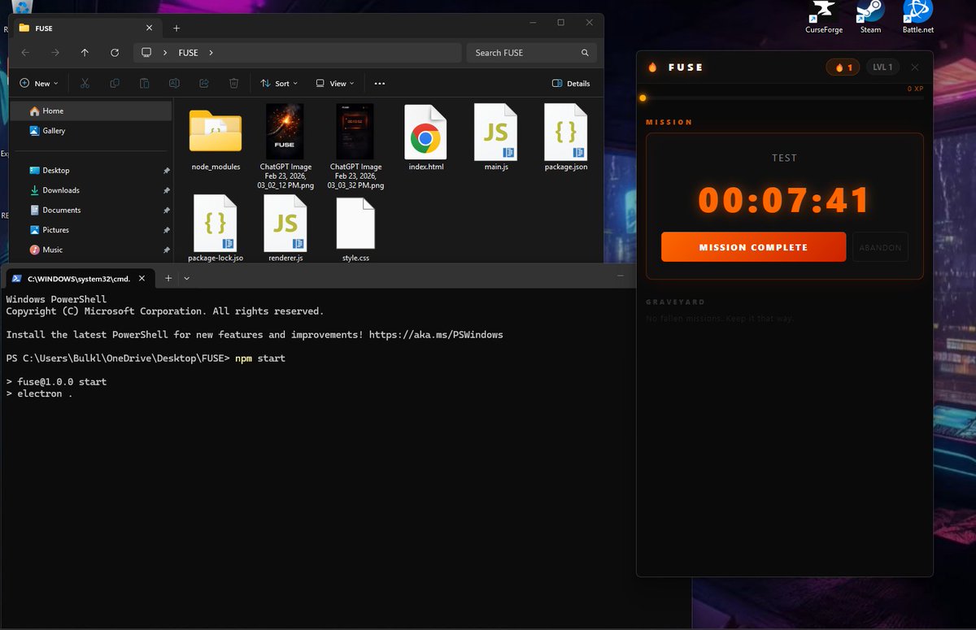Click the 0 XP label
The image size is (976, 630).
tap(915, 89)
